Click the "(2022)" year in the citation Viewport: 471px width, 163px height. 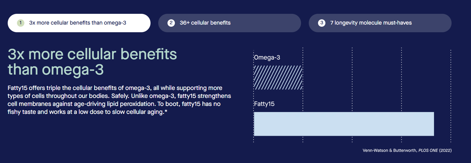pos(445,150)
